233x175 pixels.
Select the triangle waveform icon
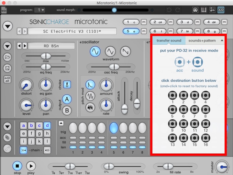pyautogui.click(x=110, y=52)
